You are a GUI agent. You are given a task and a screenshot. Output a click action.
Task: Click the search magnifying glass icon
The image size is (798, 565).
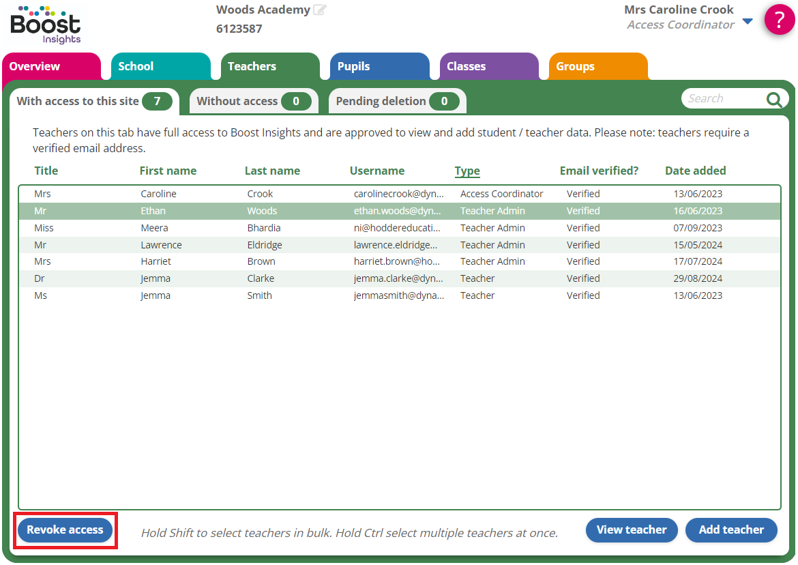(773, 100)
